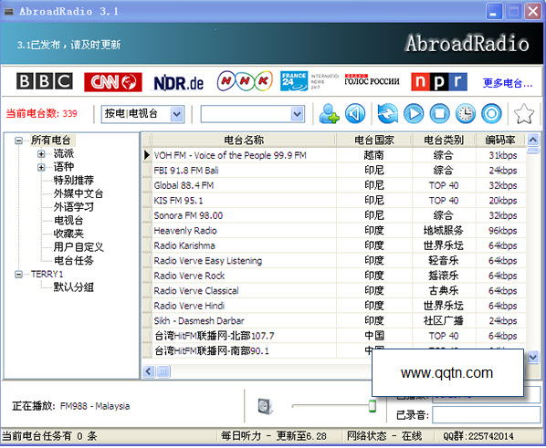Open the empty search combo box dropdown
The height and width of the screenshot is (448, 546).
(297, 114)
